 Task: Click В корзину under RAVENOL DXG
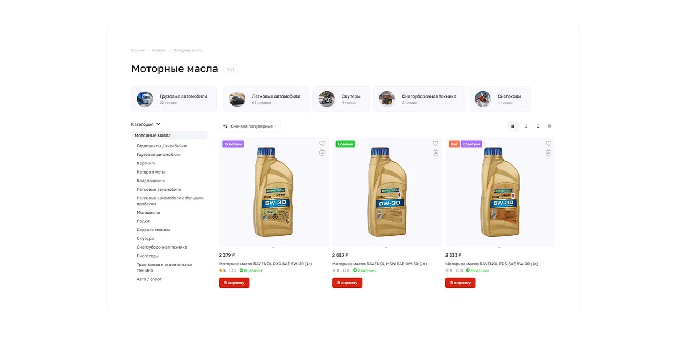coord(234,283)
